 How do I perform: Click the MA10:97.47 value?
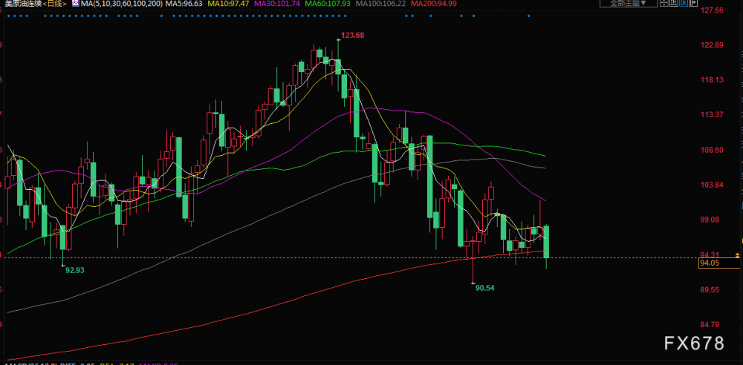click(x=230, y=4)
